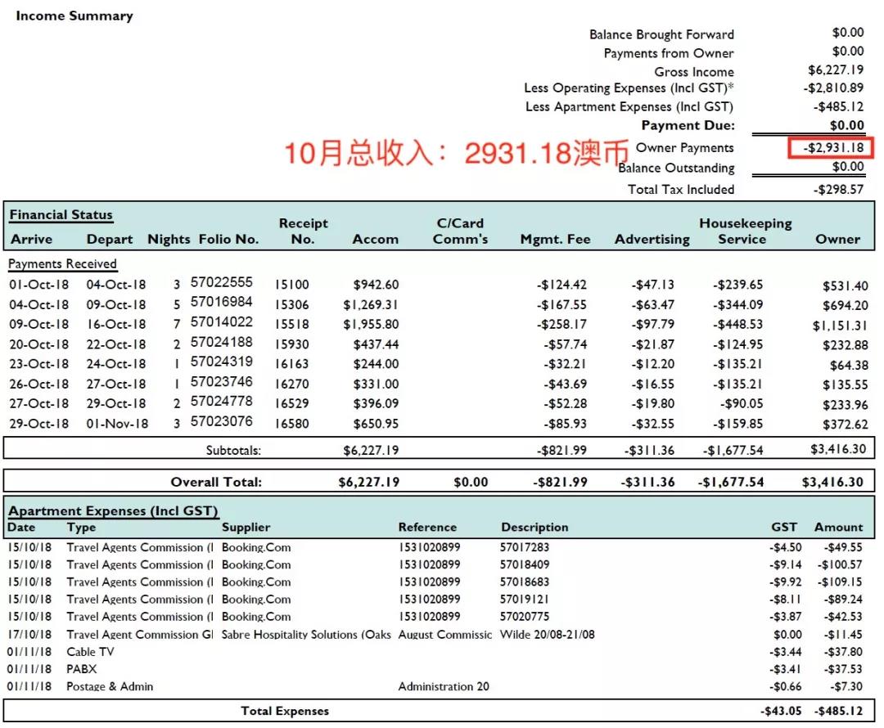Select the 29-Oct-18 arrival date
The height and width of the screenshot is (728, 884).
click(39, 424)
